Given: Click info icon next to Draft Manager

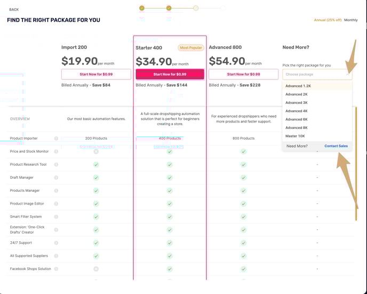Looking at the screenshot, I should pyautogui.click(x=56, y=177).
